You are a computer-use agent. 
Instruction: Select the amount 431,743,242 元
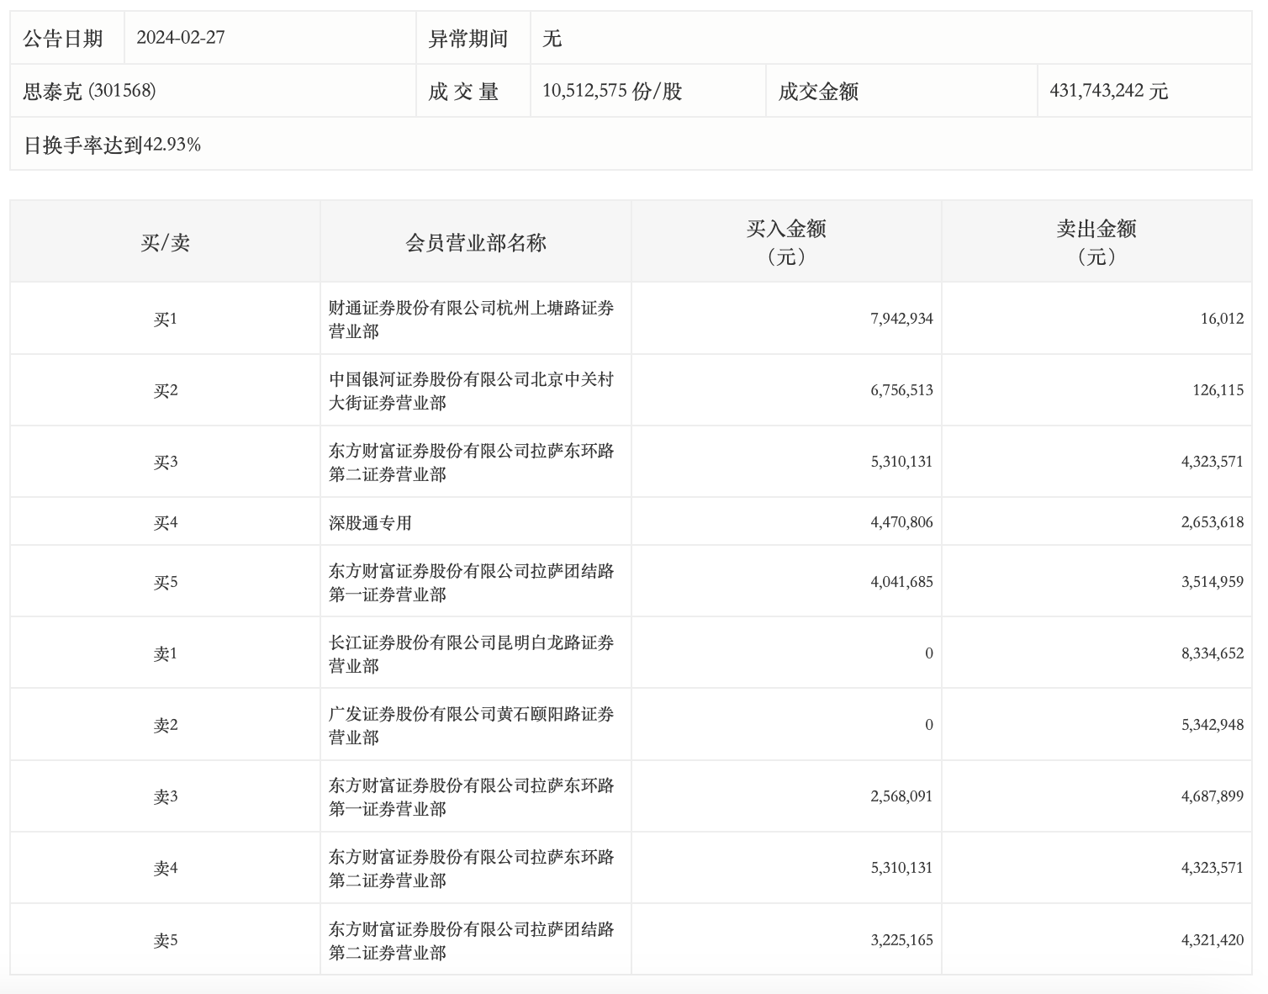click(x=1109, y=92)
